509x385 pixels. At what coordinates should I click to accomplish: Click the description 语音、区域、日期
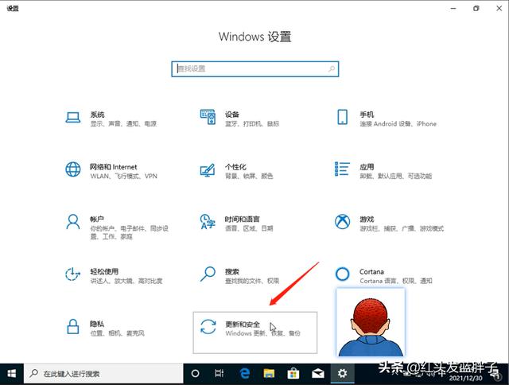[249, 228]
